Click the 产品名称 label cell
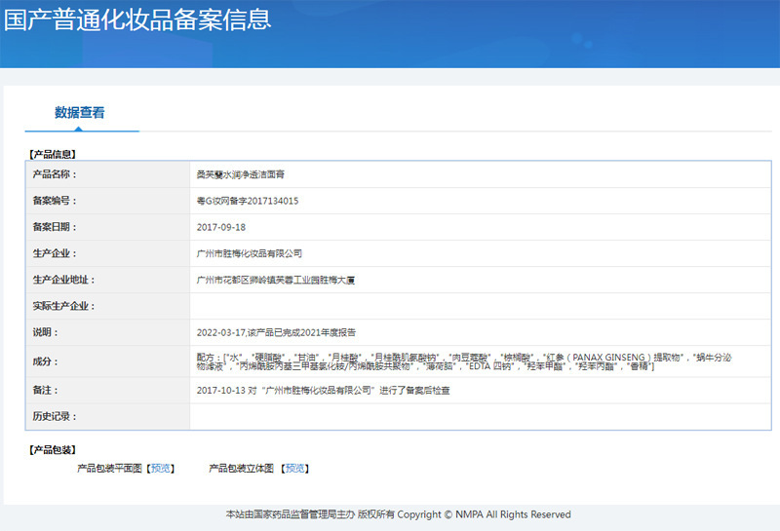 108,174
